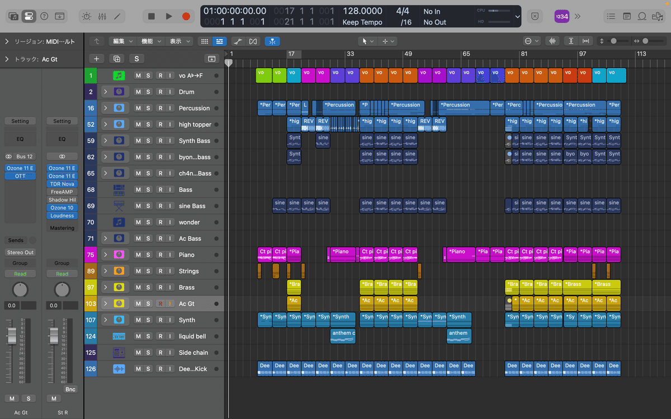Expand the Piano track stack
The height and width of the screenshot is (419, 671).
(105, 255)
